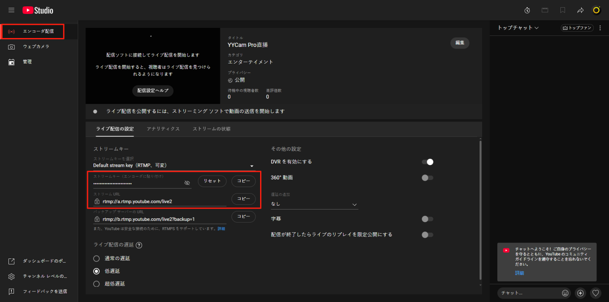Switch to アナリティクス tab
609x302 pixels.
coord(163,129)
